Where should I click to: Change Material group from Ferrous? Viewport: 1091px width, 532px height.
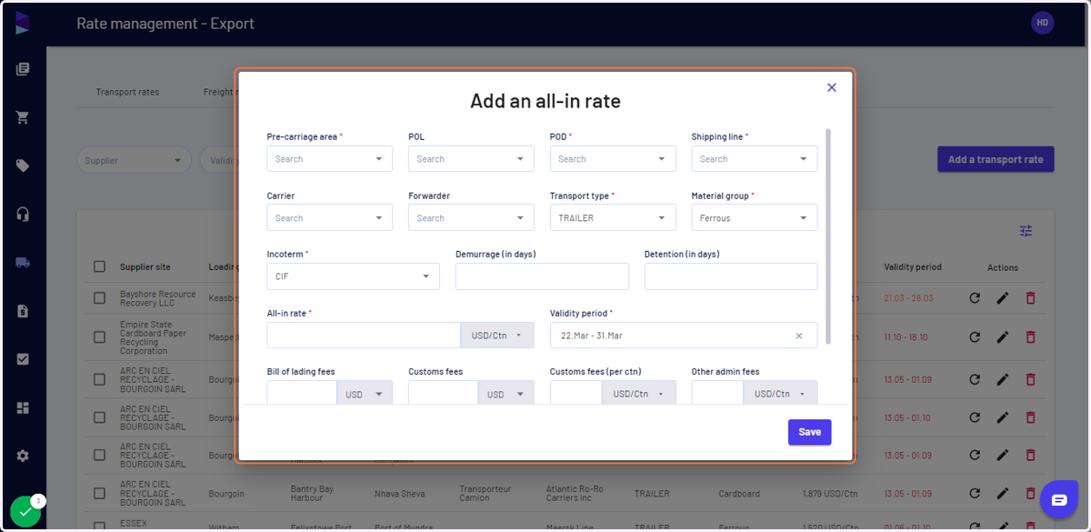pyautogui.click(x=754, y=218)
